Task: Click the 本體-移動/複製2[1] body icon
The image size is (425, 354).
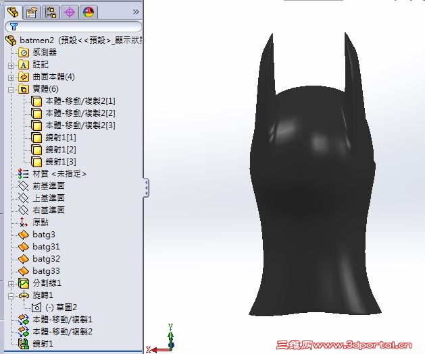Action: click(x=36, y=101)
